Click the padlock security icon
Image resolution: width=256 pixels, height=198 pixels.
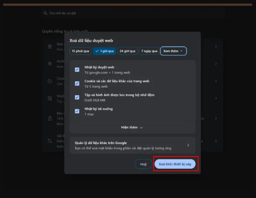[50, 118]
